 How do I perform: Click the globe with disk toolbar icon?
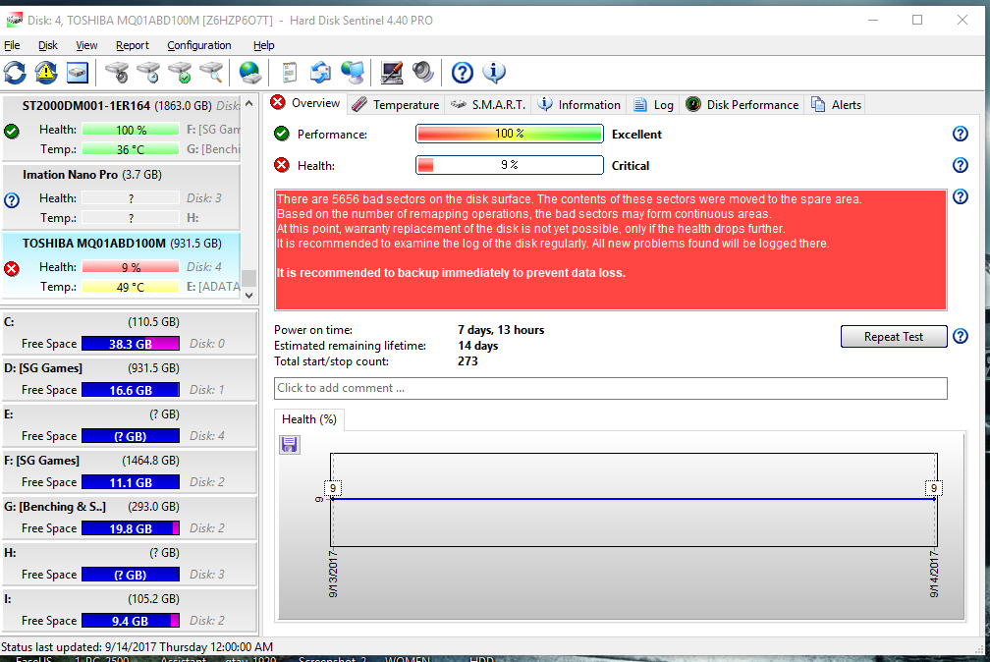pyautogui.click(x=250, y=73)
